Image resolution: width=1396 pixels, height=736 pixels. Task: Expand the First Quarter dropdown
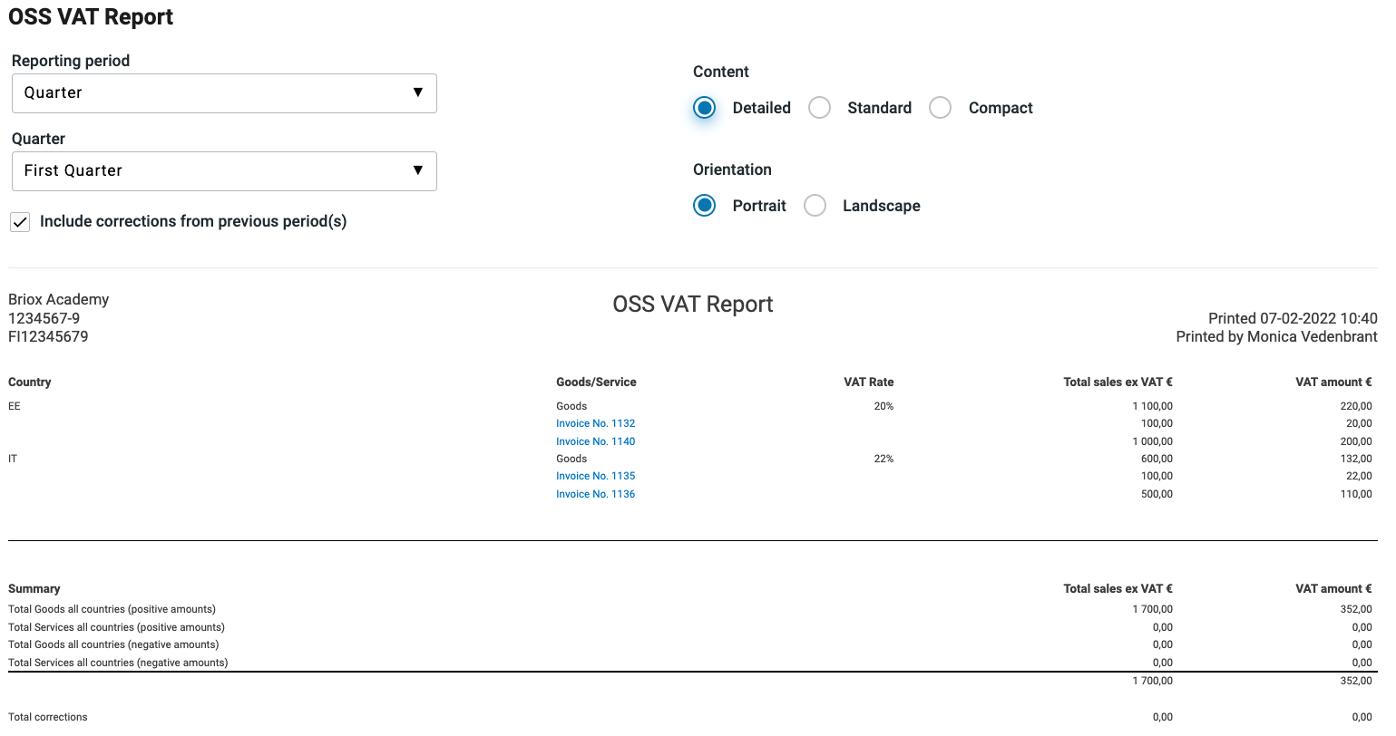coord(224,171)
